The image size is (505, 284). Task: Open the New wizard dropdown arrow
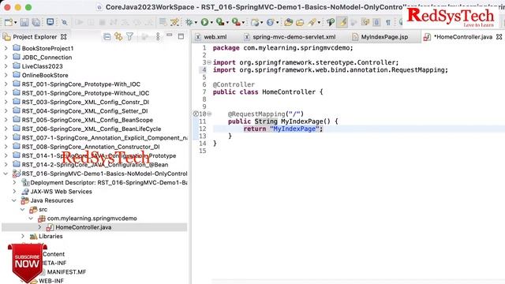(16, 23)
